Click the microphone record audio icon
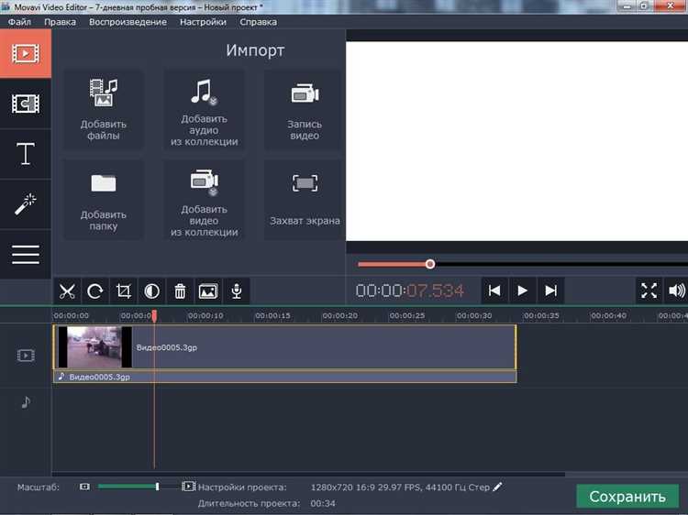 [237, 291]
